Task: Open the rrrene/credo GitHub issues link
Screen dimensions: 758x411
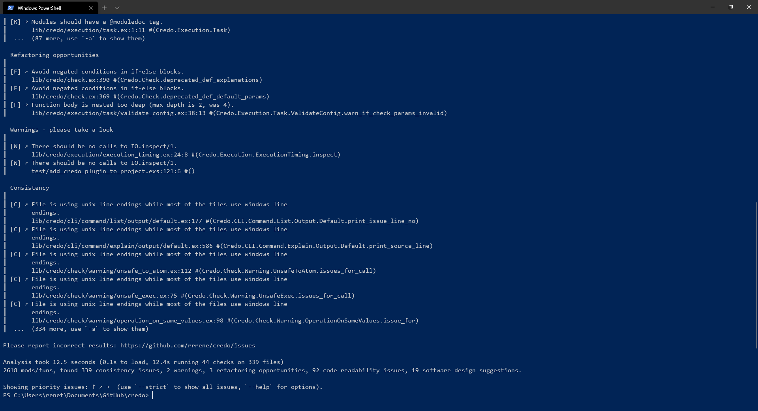Action: (x=187, y=345)
